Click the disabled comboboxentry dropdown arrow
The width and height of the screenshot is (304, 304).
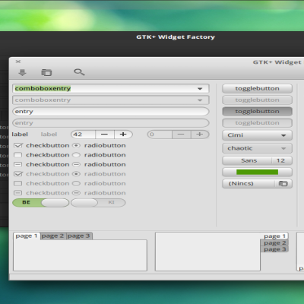click(200, 100)
